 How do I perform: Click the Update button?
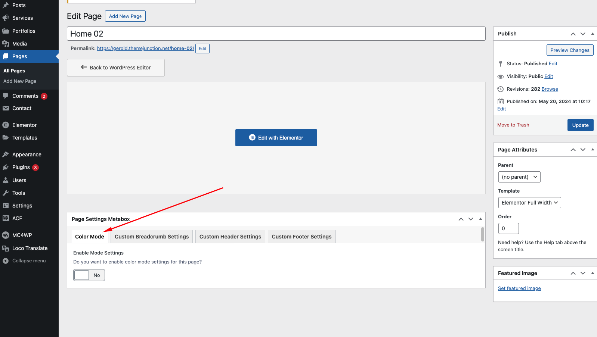(580, 125)
